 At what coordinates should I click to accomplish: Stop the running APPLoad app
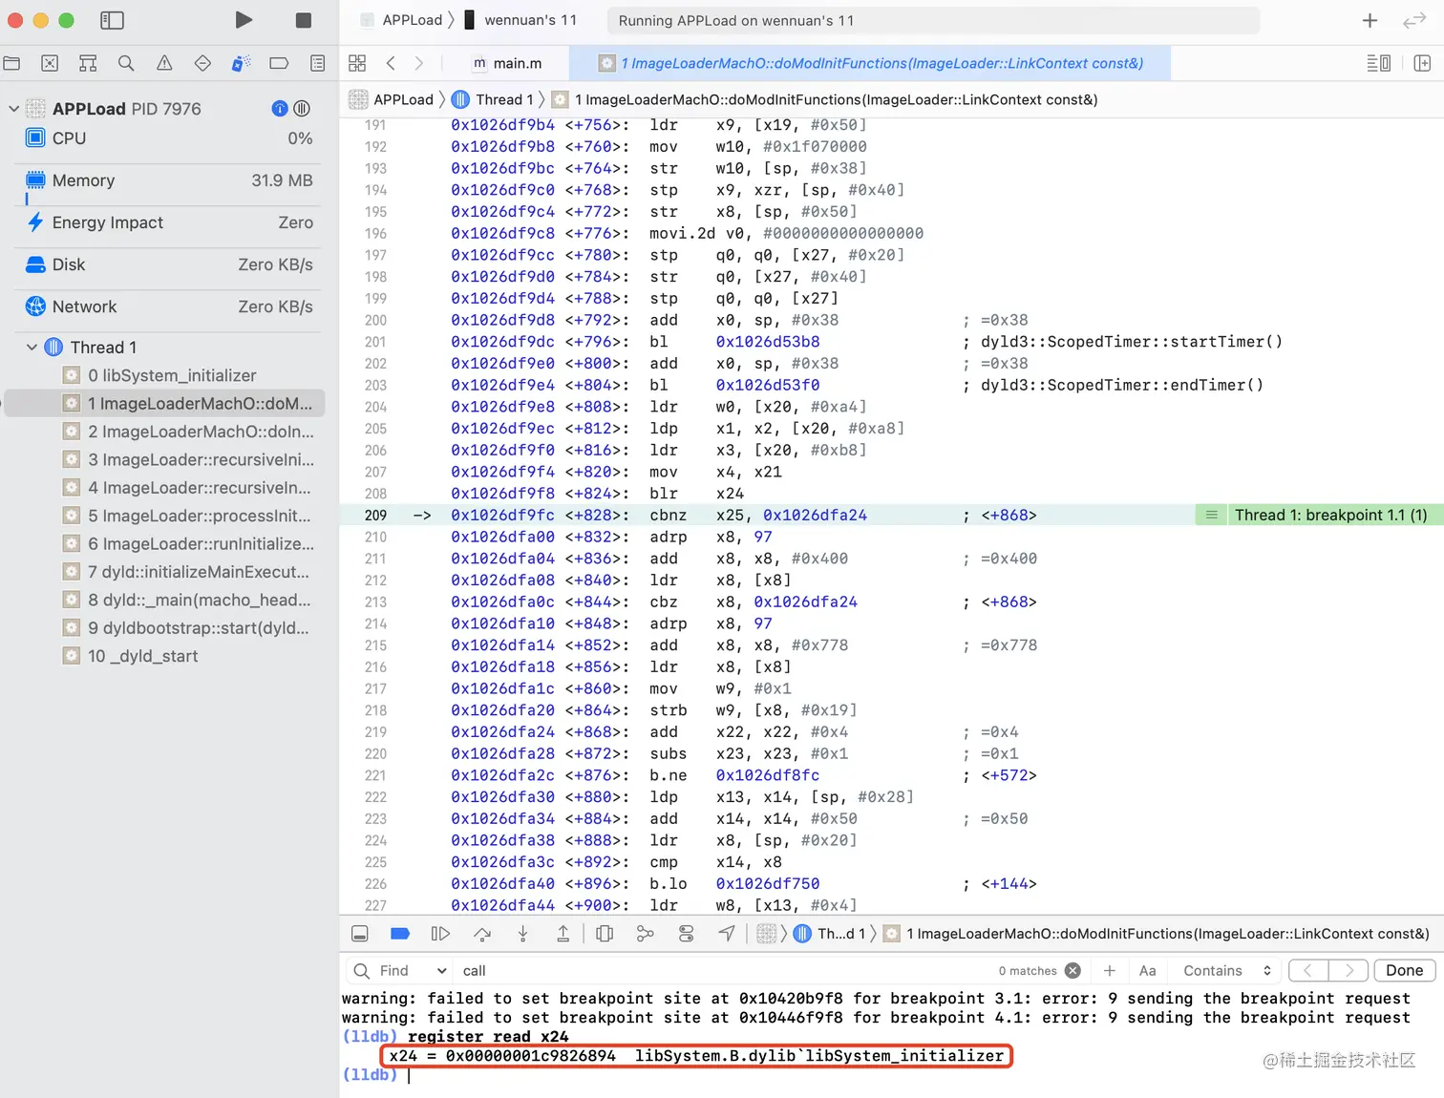[303, 20]
